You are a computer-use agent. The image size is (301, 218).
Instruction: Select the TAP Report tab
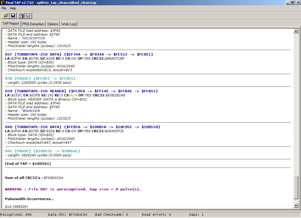(x=11, y=24)
